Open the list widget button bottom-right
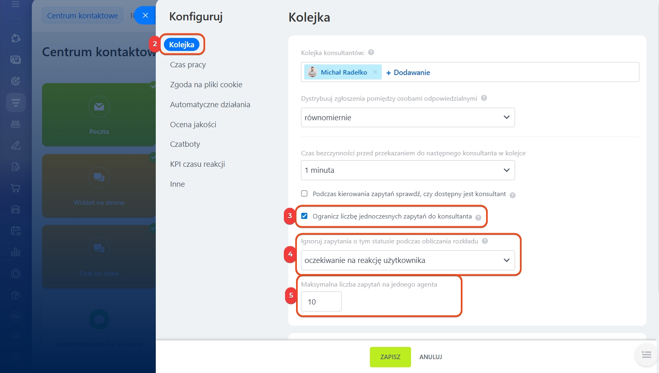 (x=647, y=355)
